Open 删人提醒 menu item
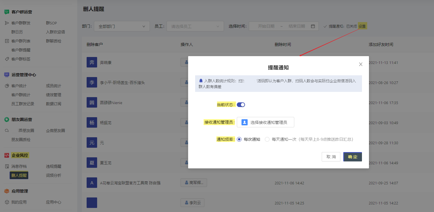 tap(19, 175)
